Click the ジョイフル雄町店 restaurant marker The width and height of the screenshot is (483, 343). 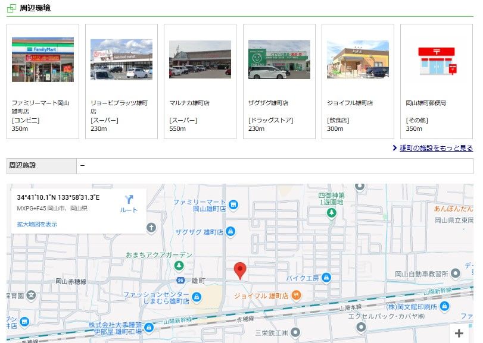296,295
